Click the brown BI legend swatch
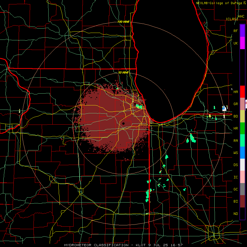 [x=242, y=201]
